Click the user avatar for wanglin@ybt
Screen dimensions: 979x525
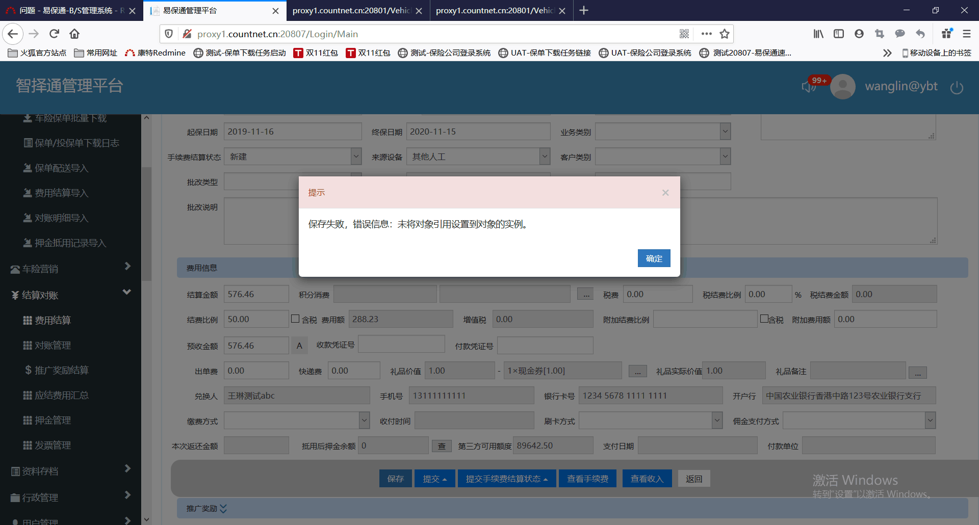[x=843, y=87]
